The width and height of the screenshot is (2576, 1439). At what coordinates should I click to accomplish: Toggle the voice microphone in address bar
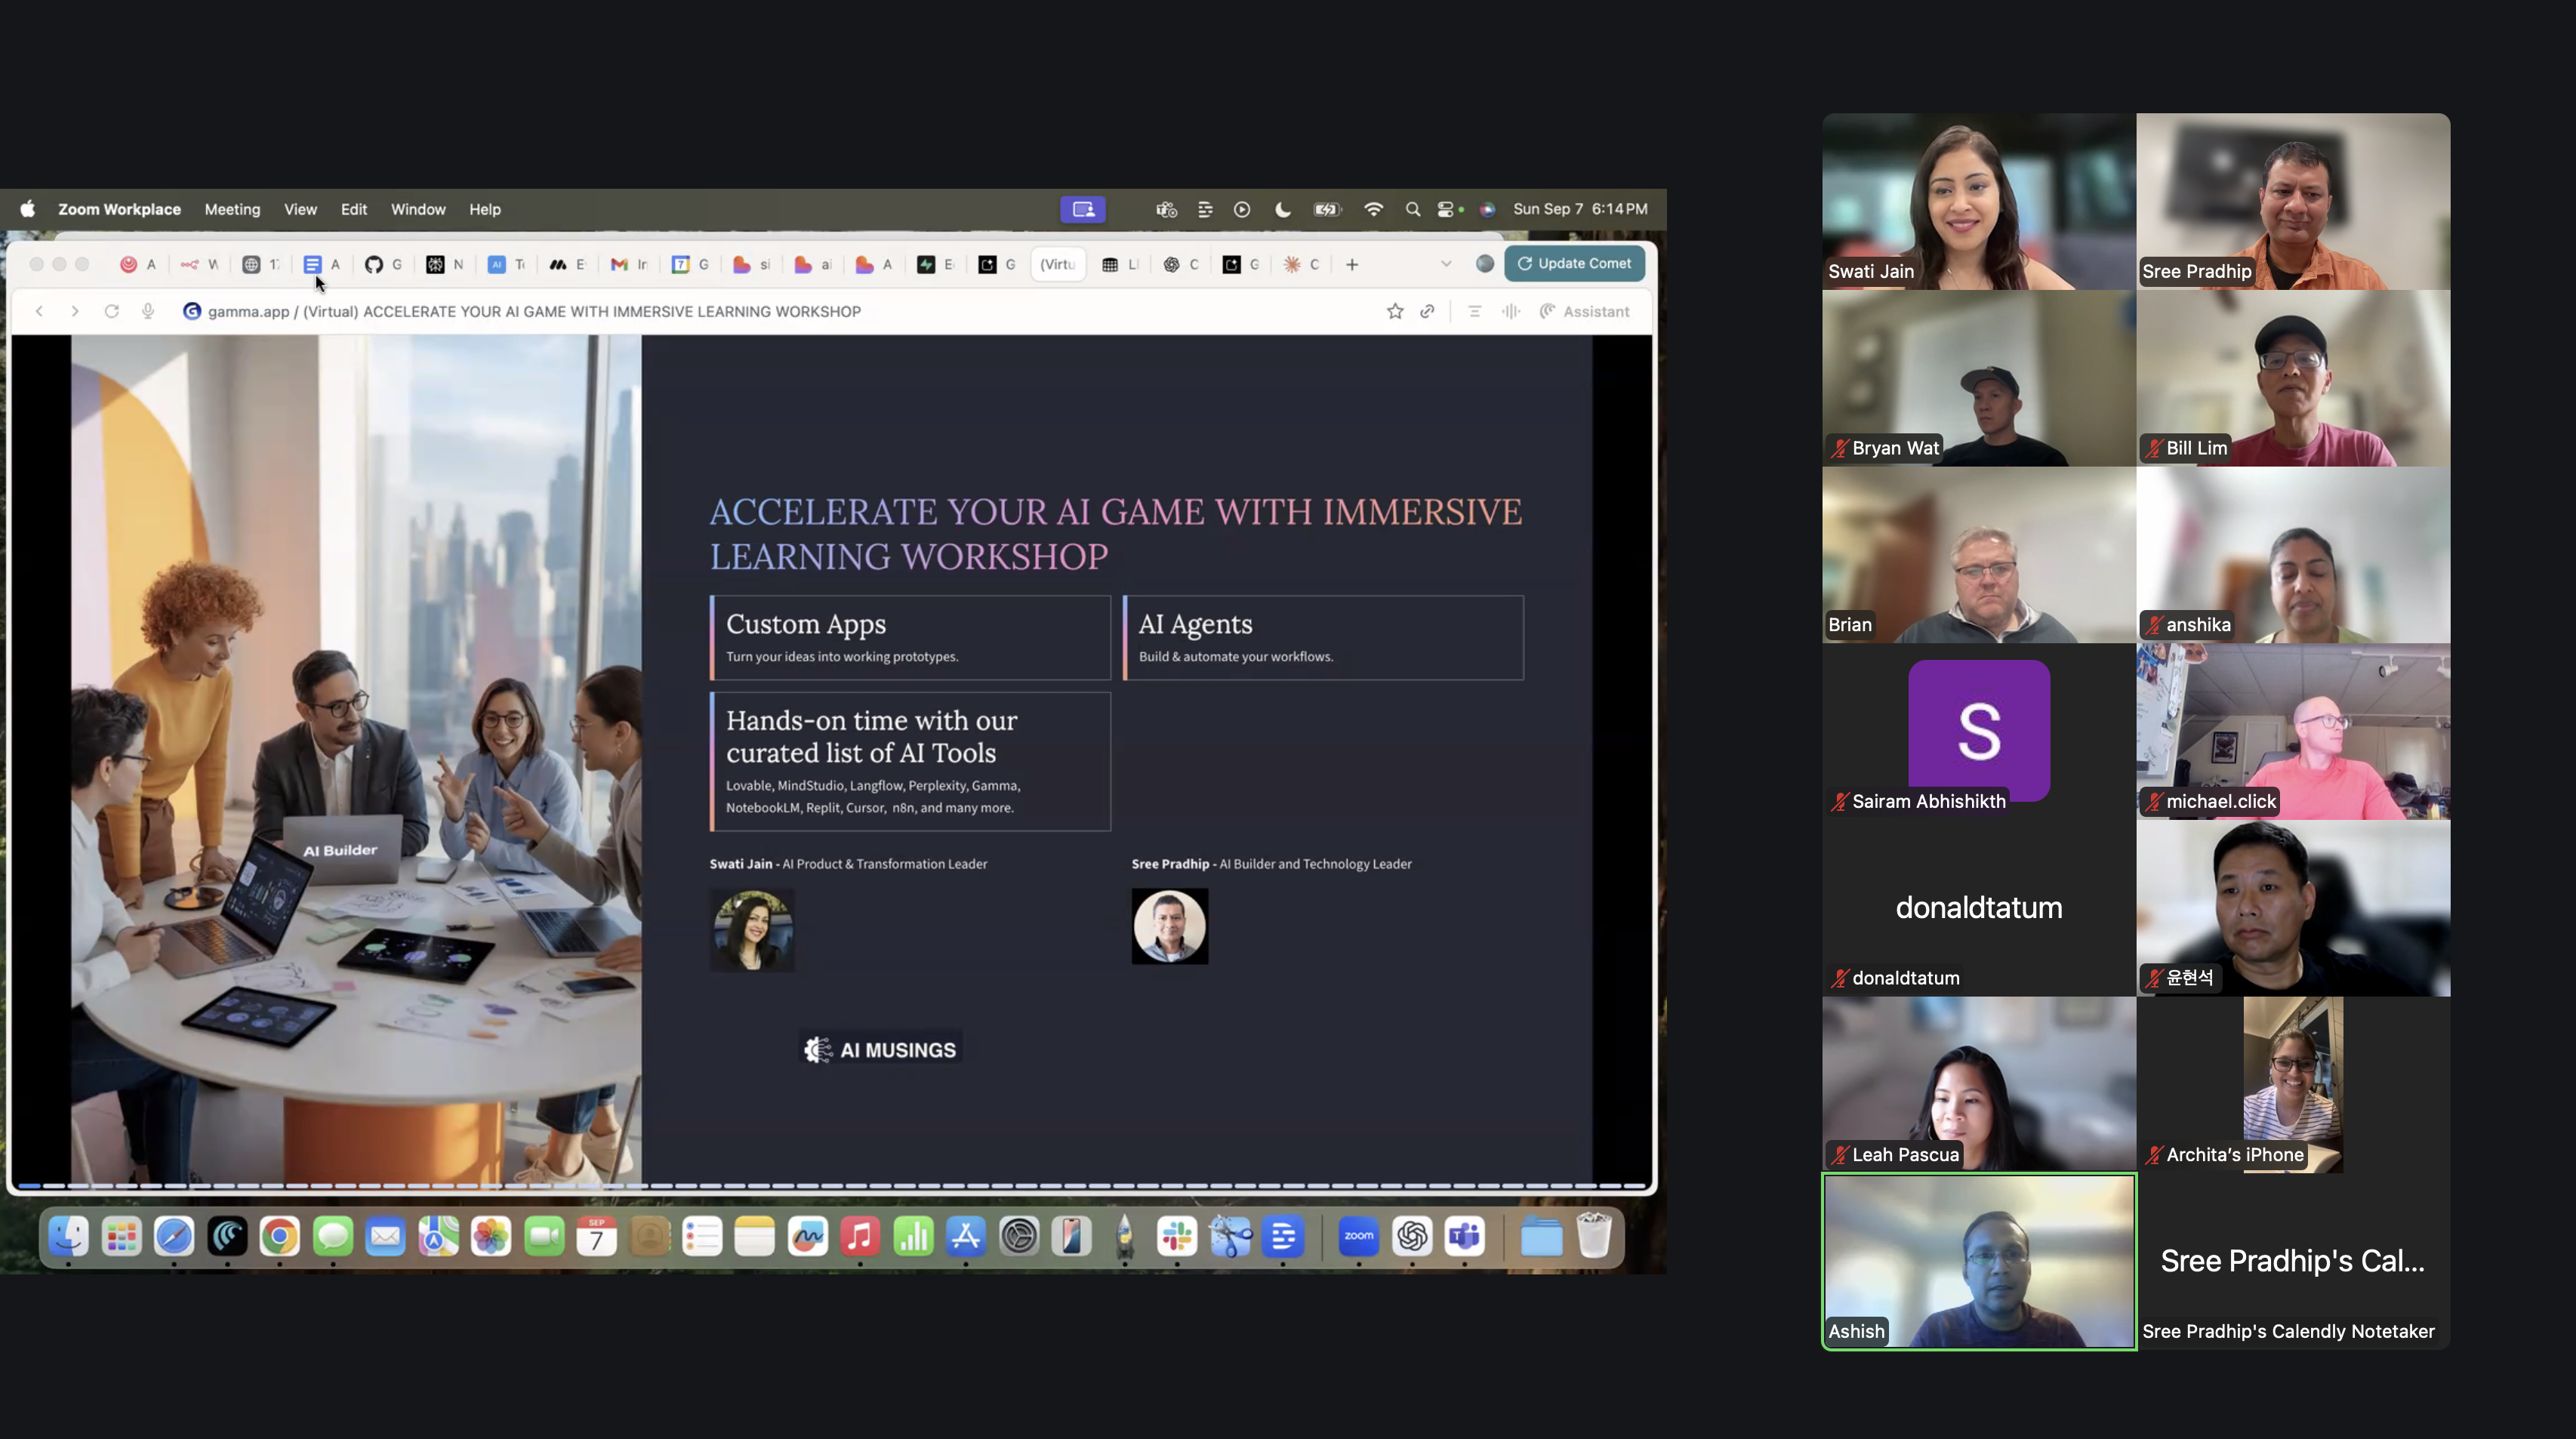[x=148, y=311]
